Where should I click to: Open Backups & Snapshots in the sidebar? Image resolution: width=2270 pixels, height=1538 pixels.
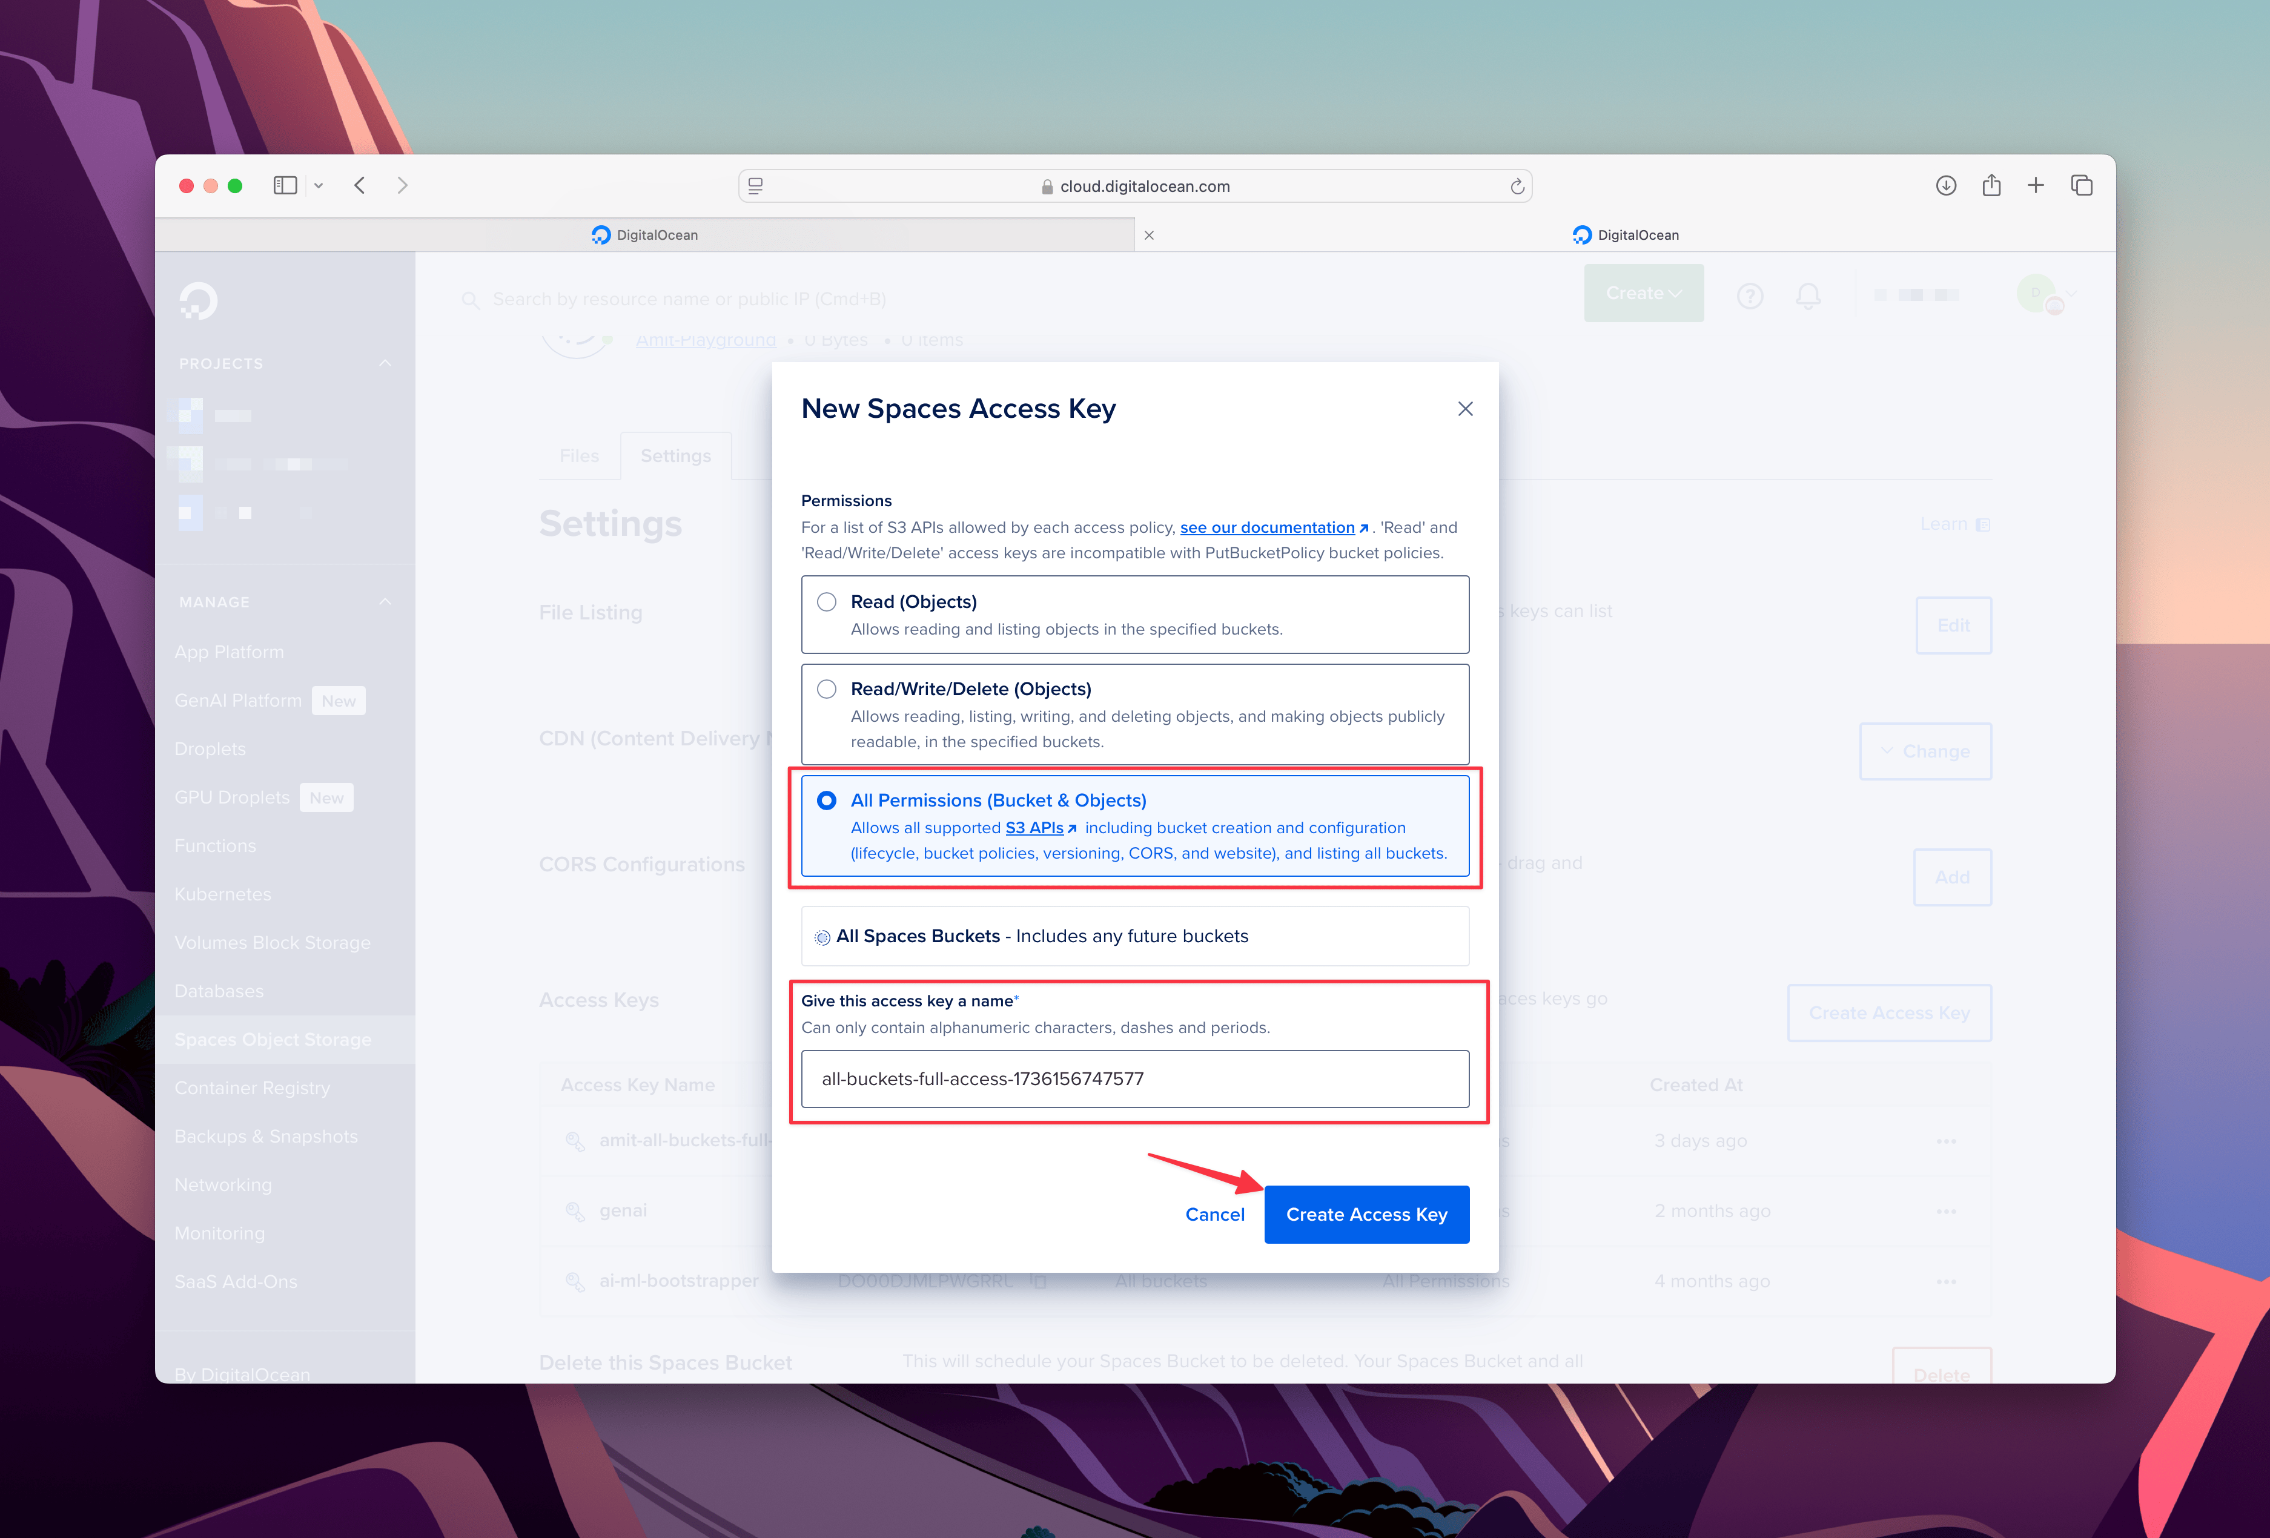click(x=266, y=1137)
